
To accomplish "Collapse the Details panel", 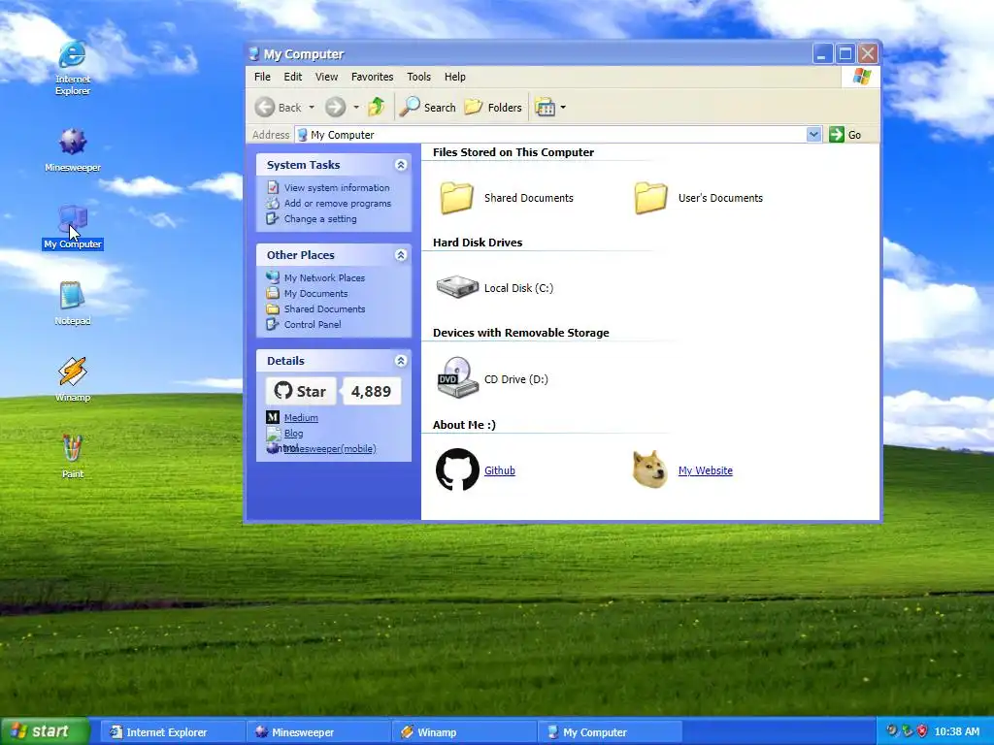I will 401,361.
